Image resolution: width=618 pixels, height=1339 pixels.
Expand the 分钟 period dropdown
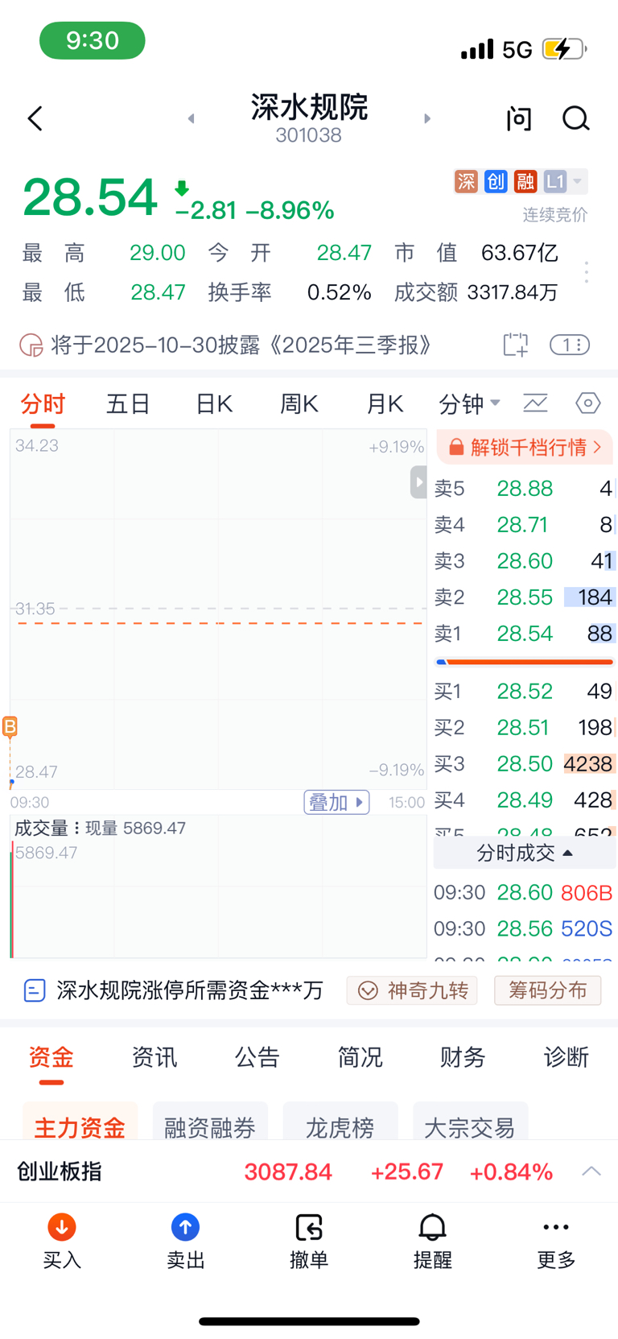(469, 403)
